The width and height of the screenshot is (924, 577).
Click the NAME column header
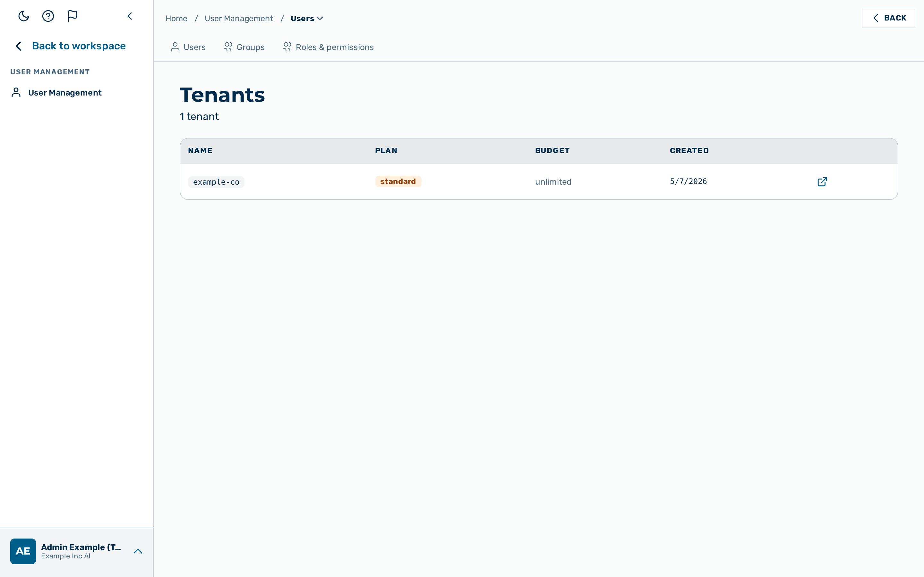click(x=200, y=151)
